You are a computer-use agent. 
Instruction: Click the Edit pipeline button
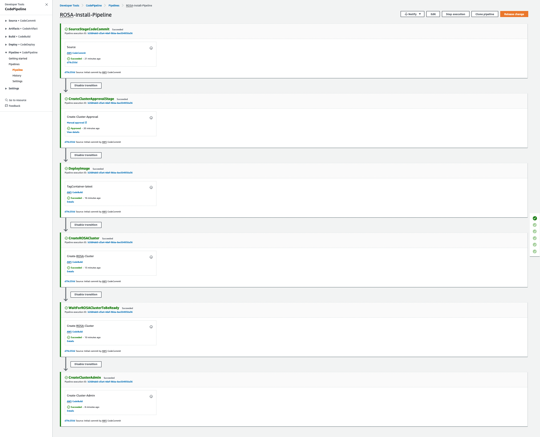pyautogui.click(x=433, y=14)
